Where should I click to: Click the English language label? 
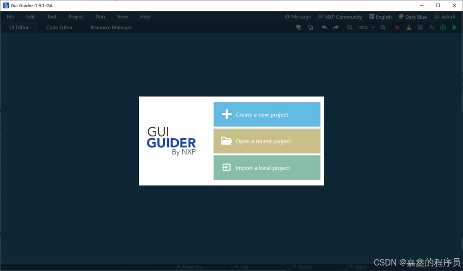pyautogui.click(x=384, y=17)
